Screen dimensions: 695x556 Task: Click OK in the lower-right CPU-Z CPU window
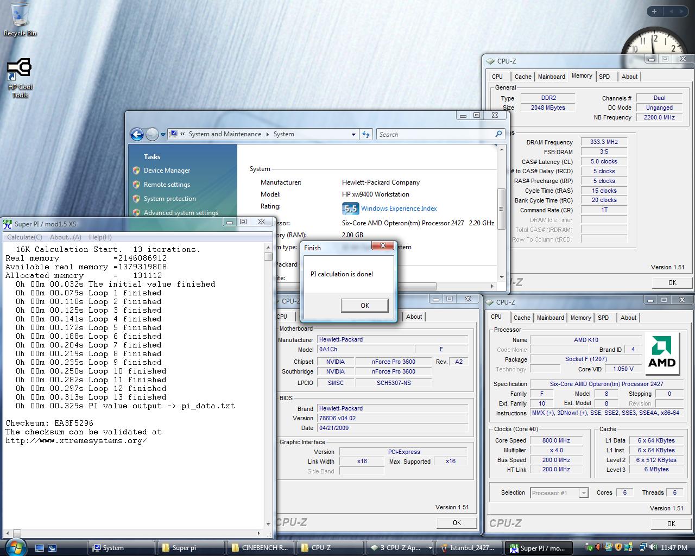(672, 523)
